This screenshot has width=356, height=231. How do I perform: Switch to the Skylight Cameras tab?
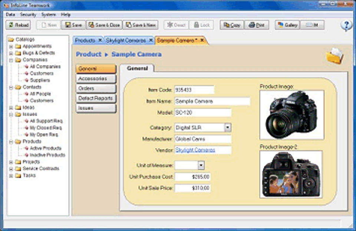[125, 40]
